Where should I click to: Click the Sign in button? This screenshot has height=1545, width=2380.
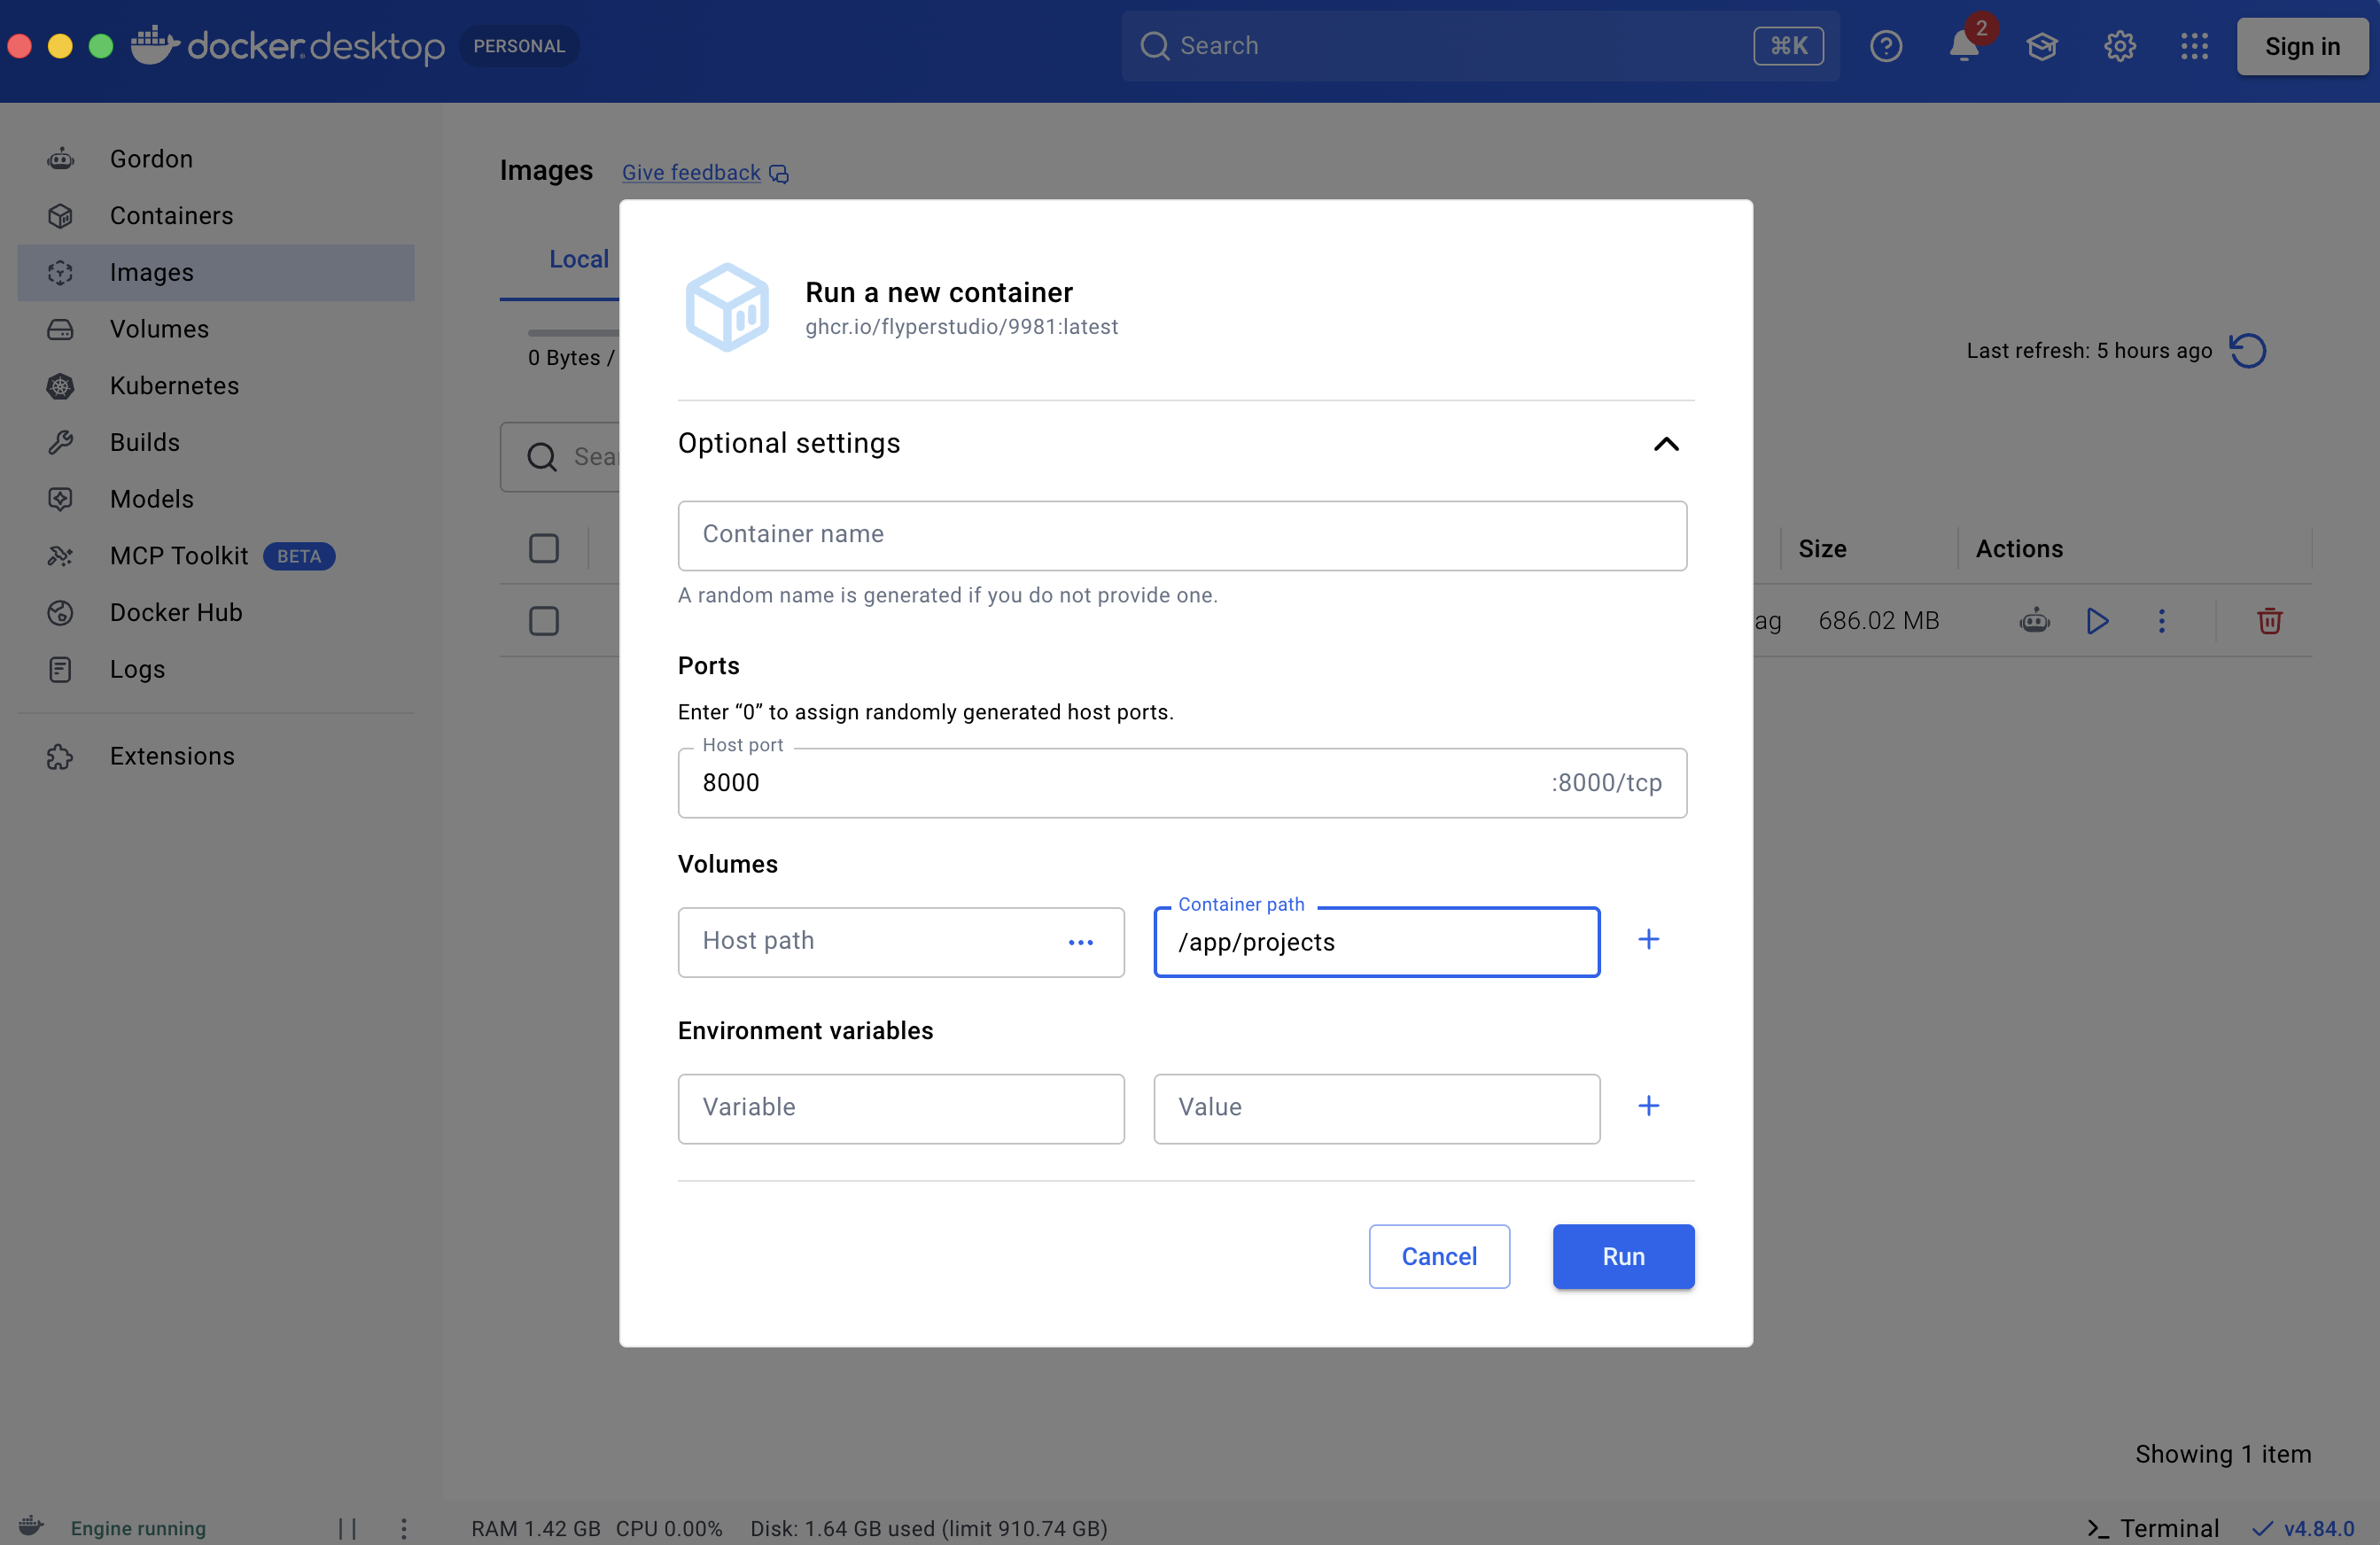coord(2302,46)
